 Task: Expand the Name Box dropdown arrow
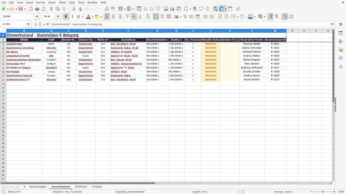click(28, 24)
